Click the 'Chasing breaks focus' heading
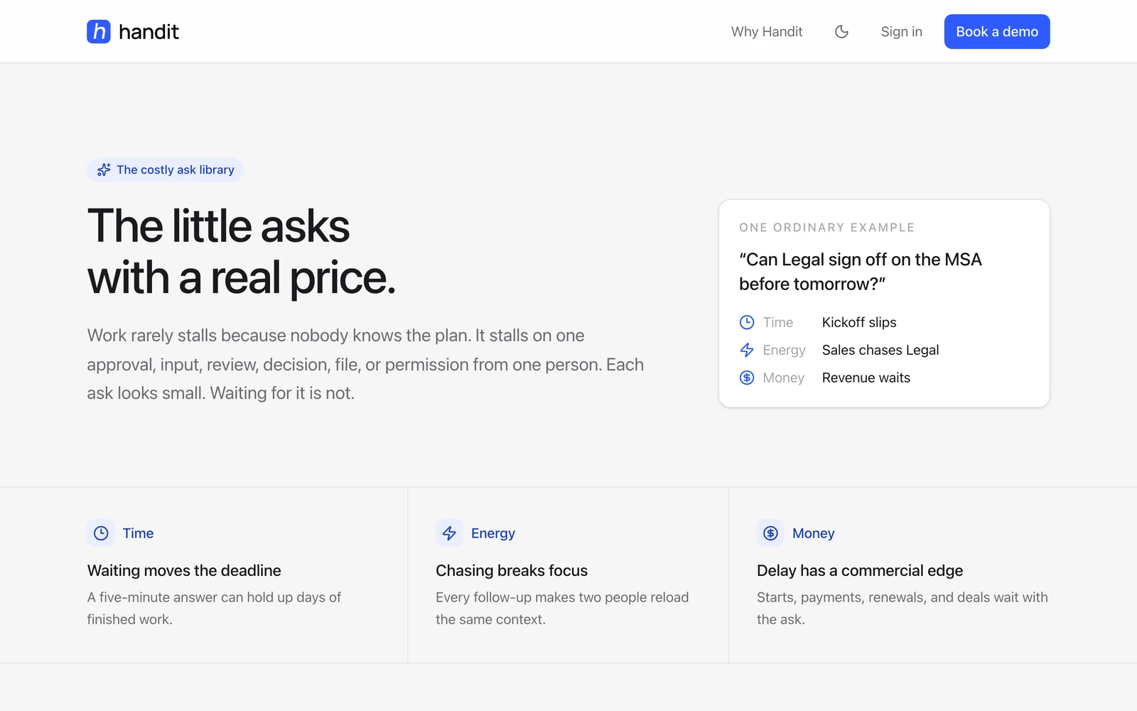Screen dimensions: 1137x711 pos(512,570)
